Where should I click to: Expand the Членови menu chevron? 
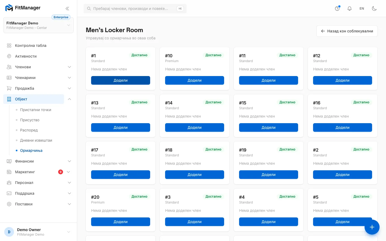pos(69,67)
